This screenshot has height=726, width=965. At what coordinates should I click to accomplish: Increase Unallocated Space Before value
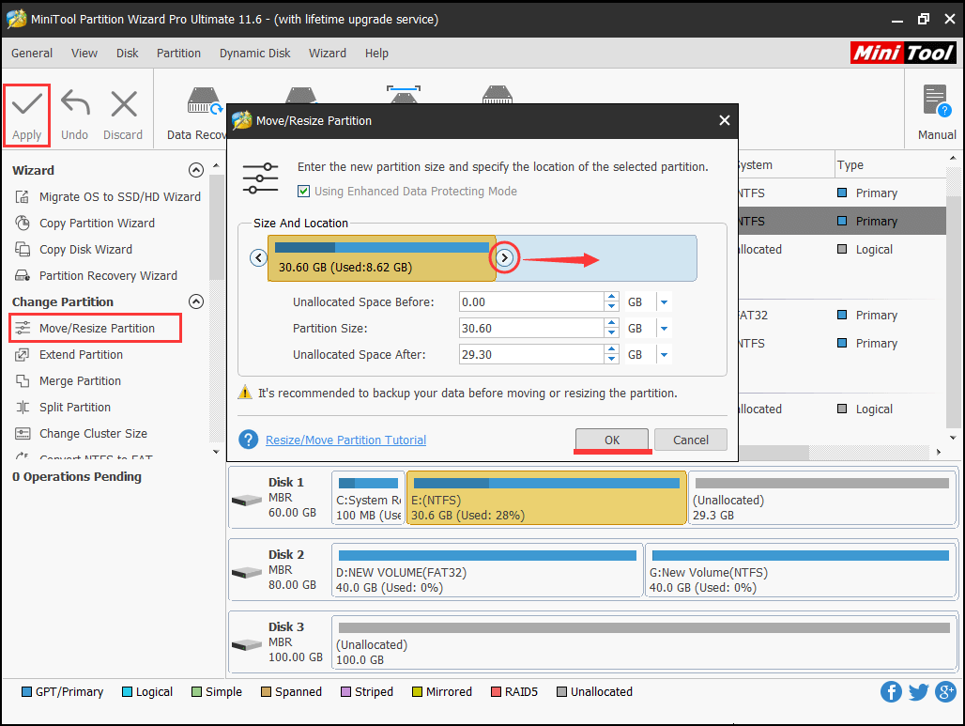611,297
